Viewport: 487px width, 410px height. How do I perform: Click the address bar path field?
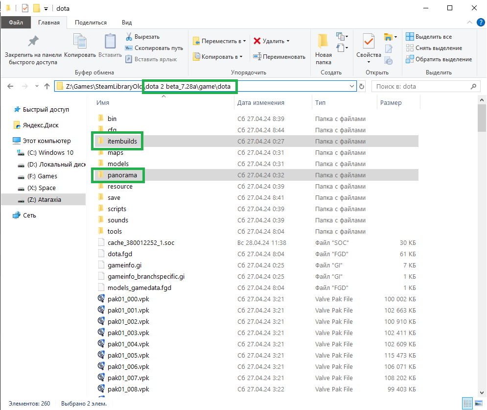pos(205,86)
